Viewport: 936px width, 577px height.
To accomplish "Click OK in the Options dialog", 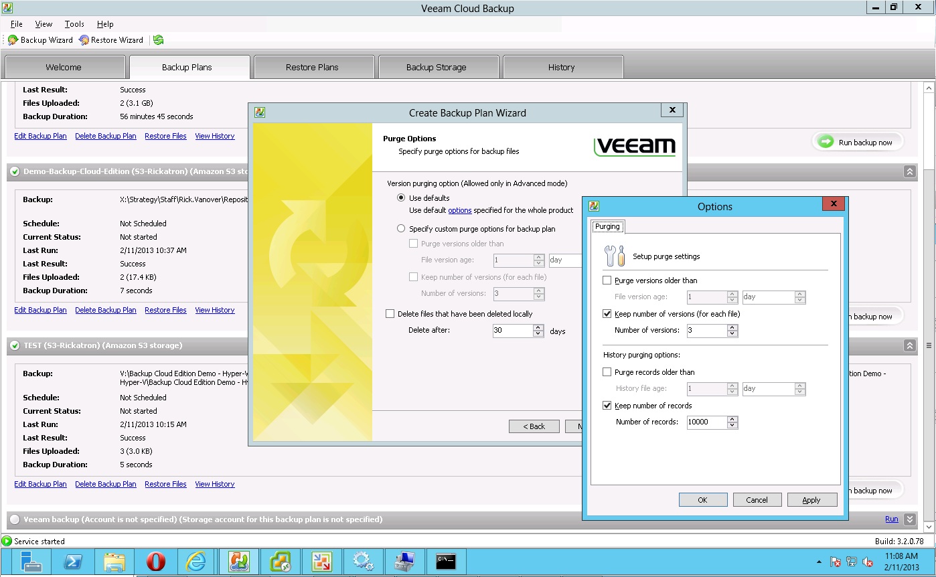I will point(702,500).
